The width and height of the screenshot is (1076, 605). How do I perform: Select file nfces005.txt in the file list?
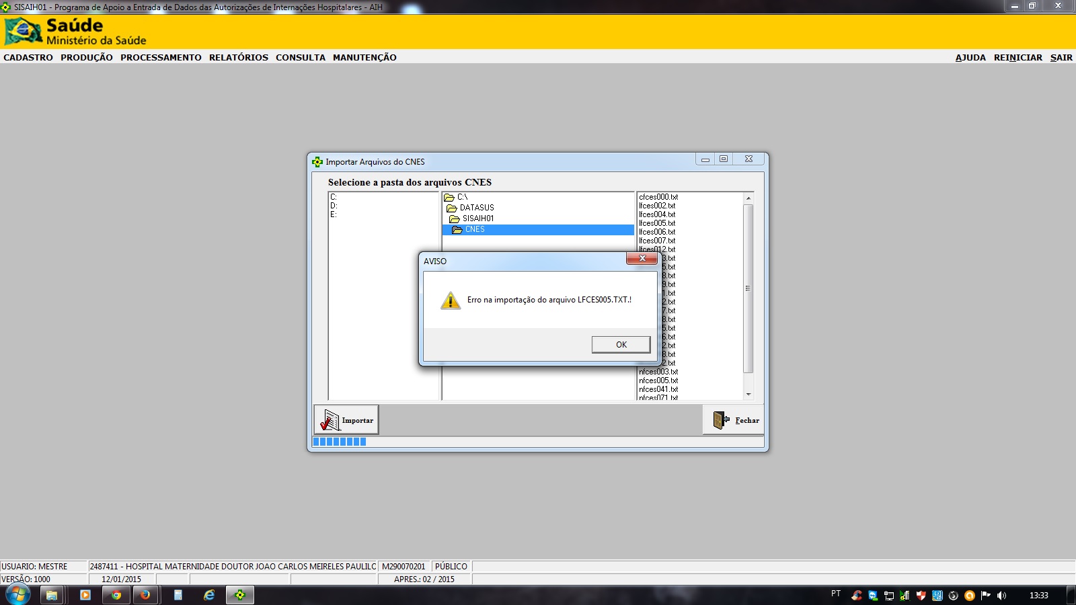tap(658, 380)
